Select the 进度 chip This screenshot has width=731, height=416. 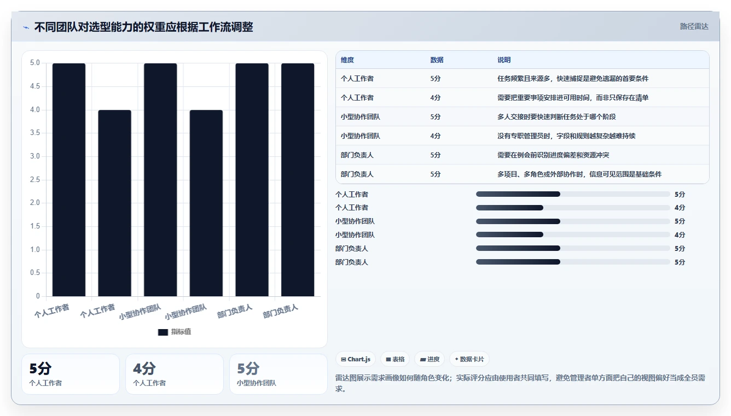click(430, 359)
